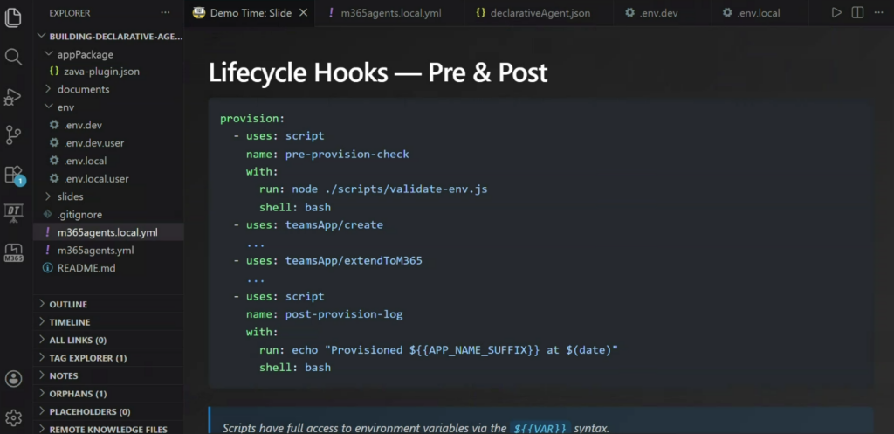Expand the documents folder
The width and height of the screenshot is (894, 434).
tap(83, 89)
